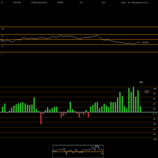Click the 24 label in mini chart
158x158 pixels.
[102, 150]
